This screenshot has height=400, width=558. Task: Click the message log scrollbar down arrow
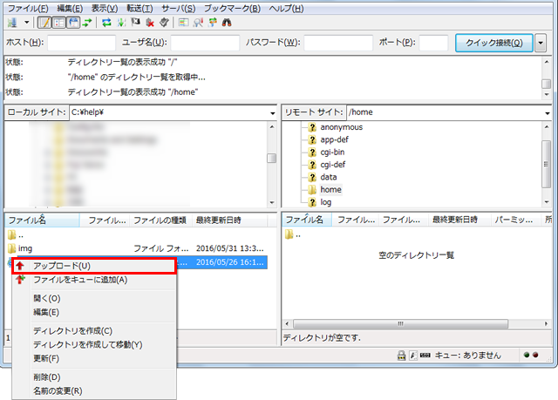(547, 94)
